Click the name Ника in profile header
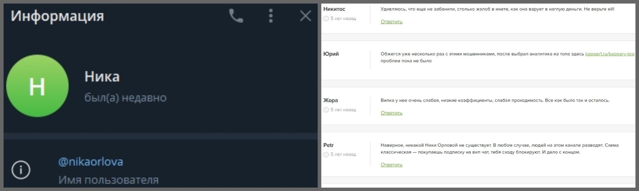 102,76
